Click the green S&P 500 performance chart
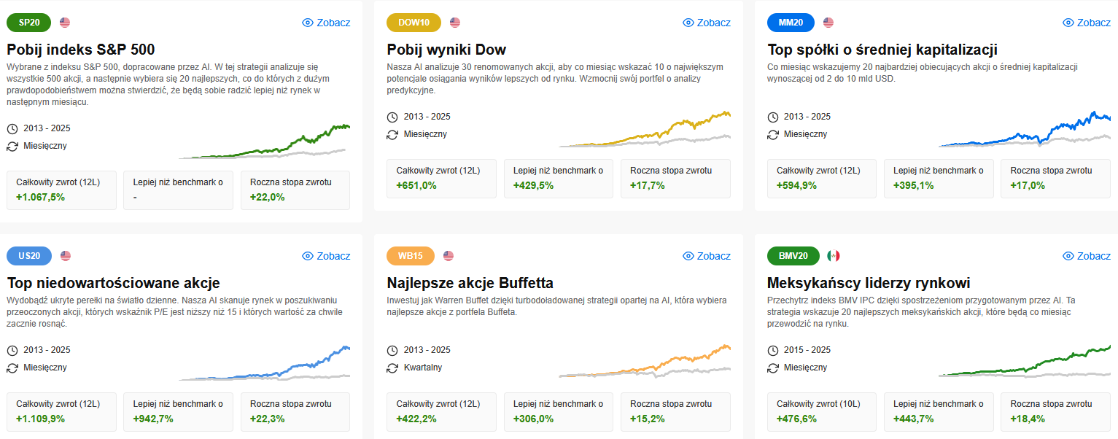 click(x=264, y=141)
